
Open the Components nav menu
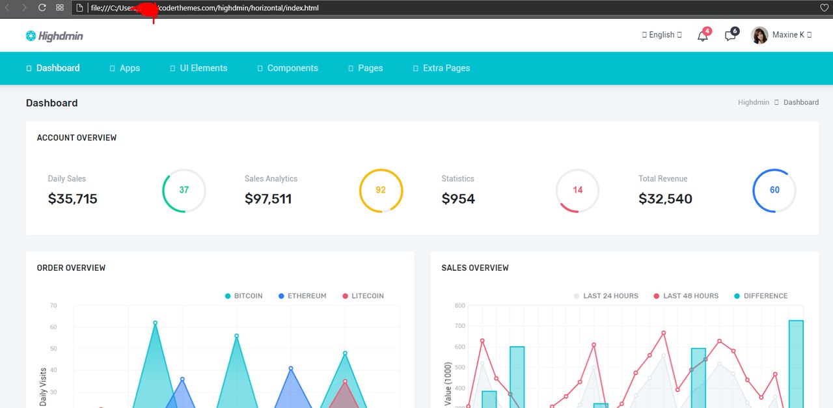pyautogui.click(x=288, y=68)
